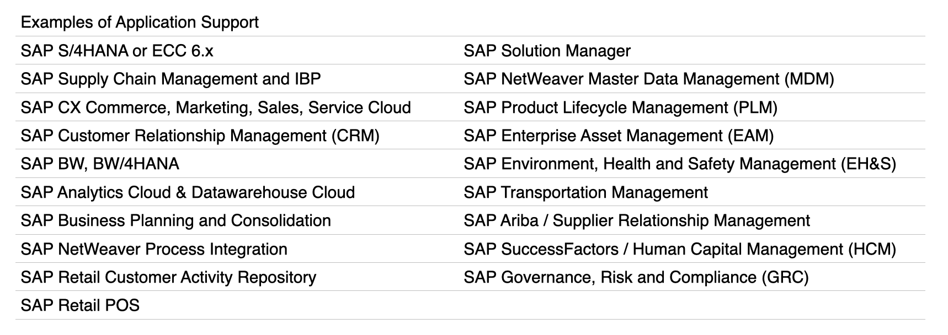Select 'SAP CX Commerce, Marketing, Sales, Service Cloud'
Screen dimensions: 948x335
pos(216,107)
